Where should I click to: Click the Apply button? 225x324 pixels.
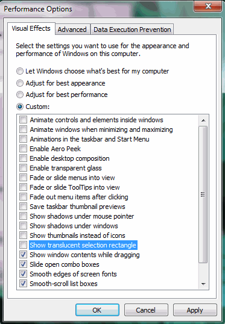point(195,310)
